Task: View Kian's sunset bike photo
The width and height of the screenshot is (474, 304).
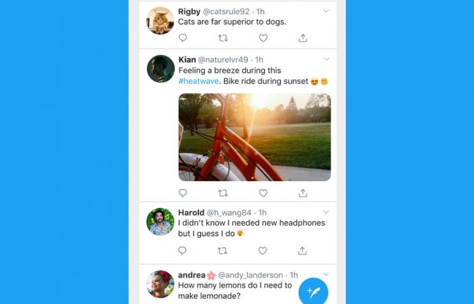Action: click(x=255, y=137)
